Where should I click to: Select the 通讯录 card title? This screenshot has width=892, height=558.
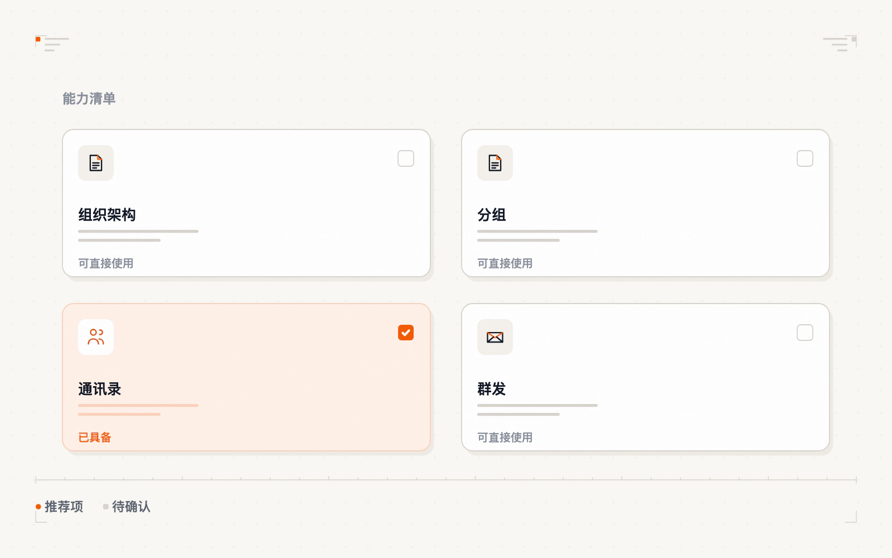100,389
